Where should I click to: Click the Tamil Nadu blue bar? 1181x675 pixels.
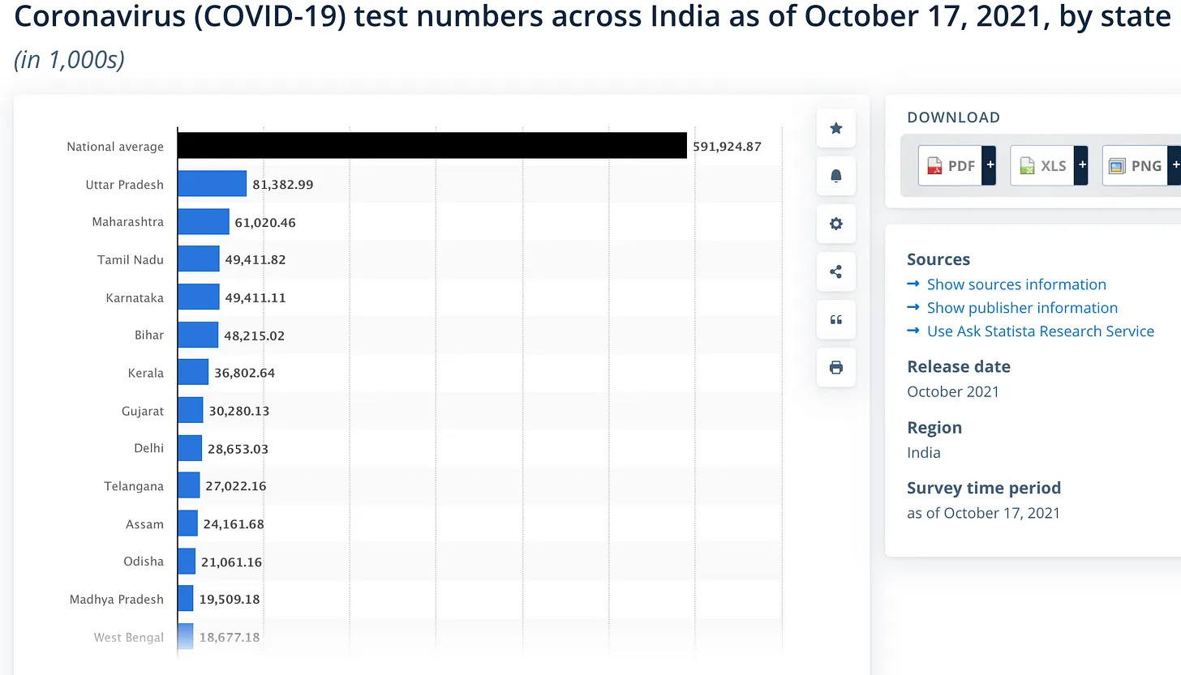tap(199, 258)
